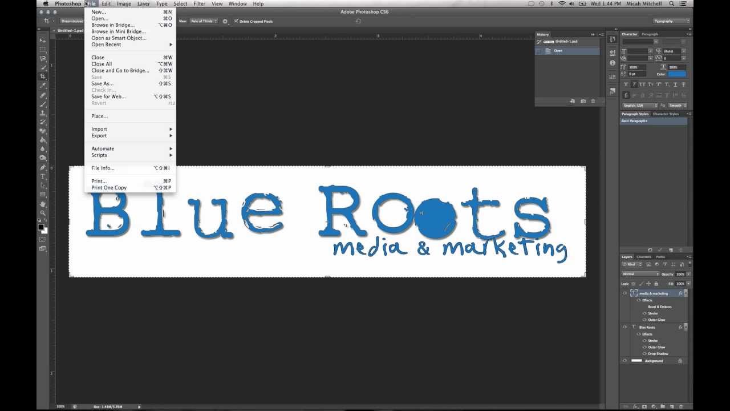Select the Clone Stamp tool
730x411 pixels.
(x=43, y=113)
